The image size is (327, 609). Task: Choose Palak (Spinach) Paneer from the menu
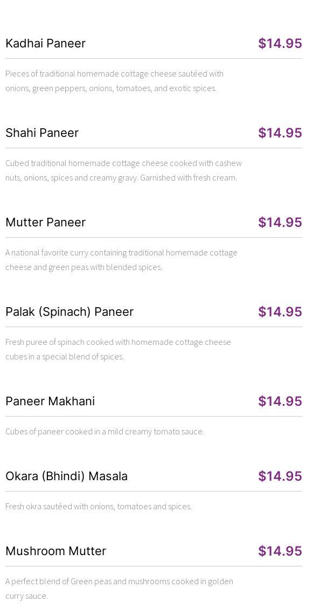coord(69,312)
